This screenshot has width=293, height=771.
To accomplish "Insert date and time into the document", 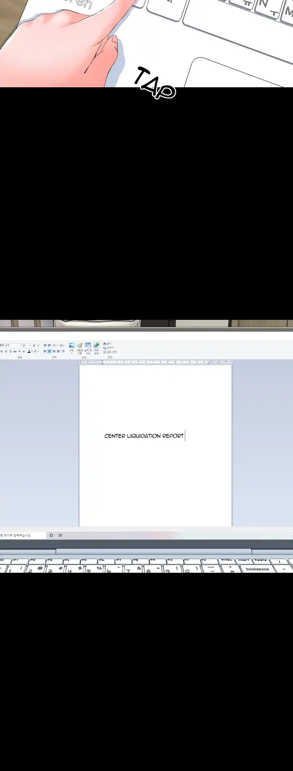I will 88,346.
